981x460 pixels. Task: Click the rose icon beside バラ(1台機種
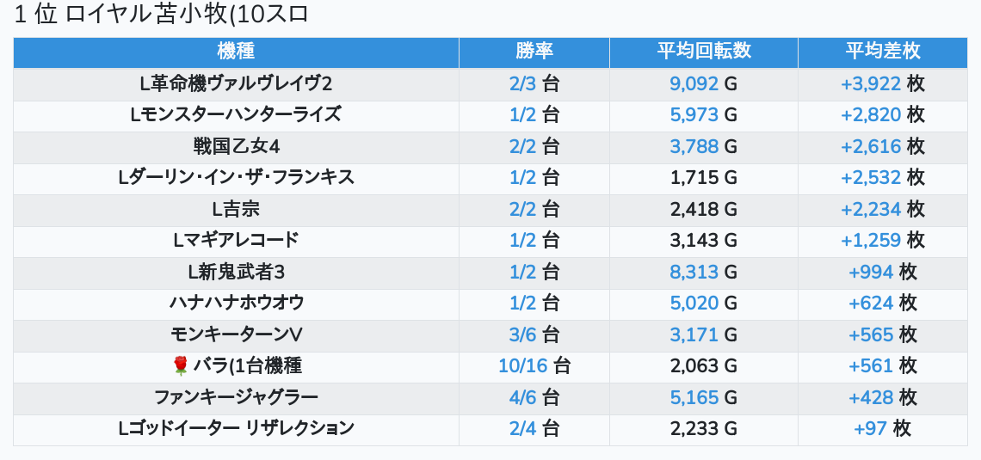pyautogui.click(x=180, y=366)
